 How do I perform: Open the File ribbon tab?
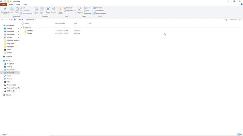click(x=3, y=4)
